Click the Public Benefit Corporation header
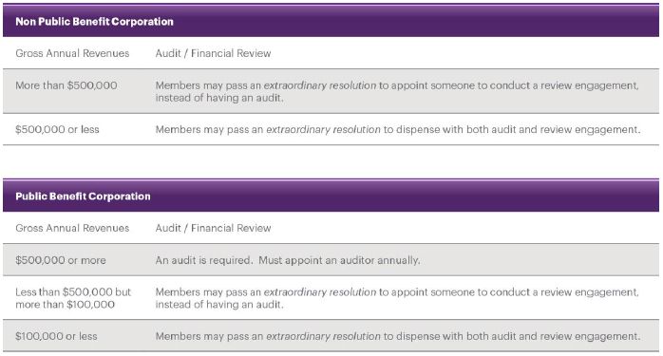Viewport: 663px width, 356px height. point(83,197)
